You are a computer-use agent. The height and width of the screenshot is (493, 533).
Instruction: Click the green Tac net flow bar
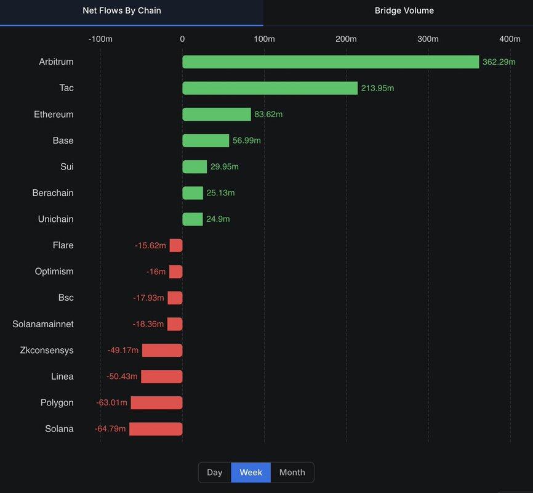coord(270,88)
